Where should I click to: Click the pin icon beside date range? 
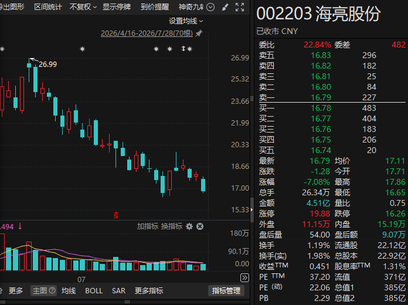[199, 33]
